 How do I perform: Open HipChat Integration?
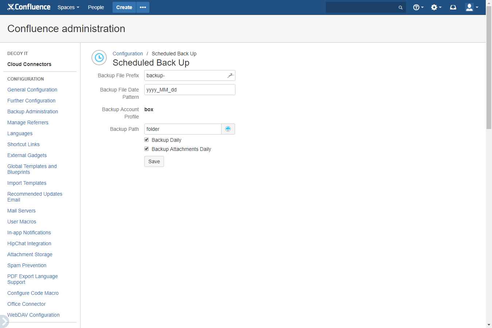pyautogui.click(x=29, y=243)
